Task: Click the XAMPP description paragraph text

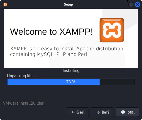Action: 67,51
